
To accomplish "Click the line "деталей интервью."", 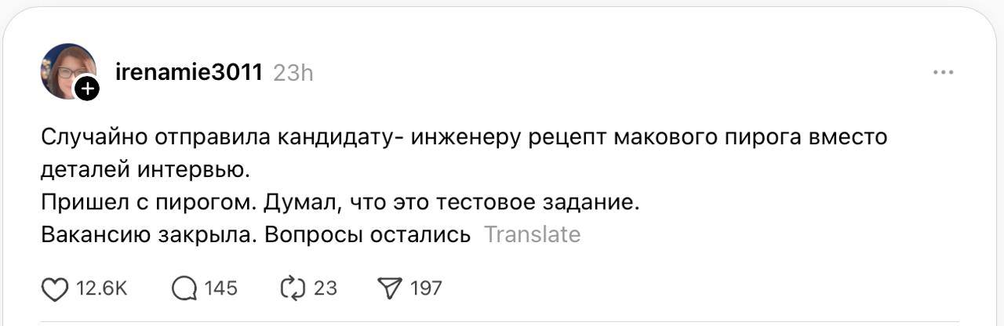I will pos(149,169).
